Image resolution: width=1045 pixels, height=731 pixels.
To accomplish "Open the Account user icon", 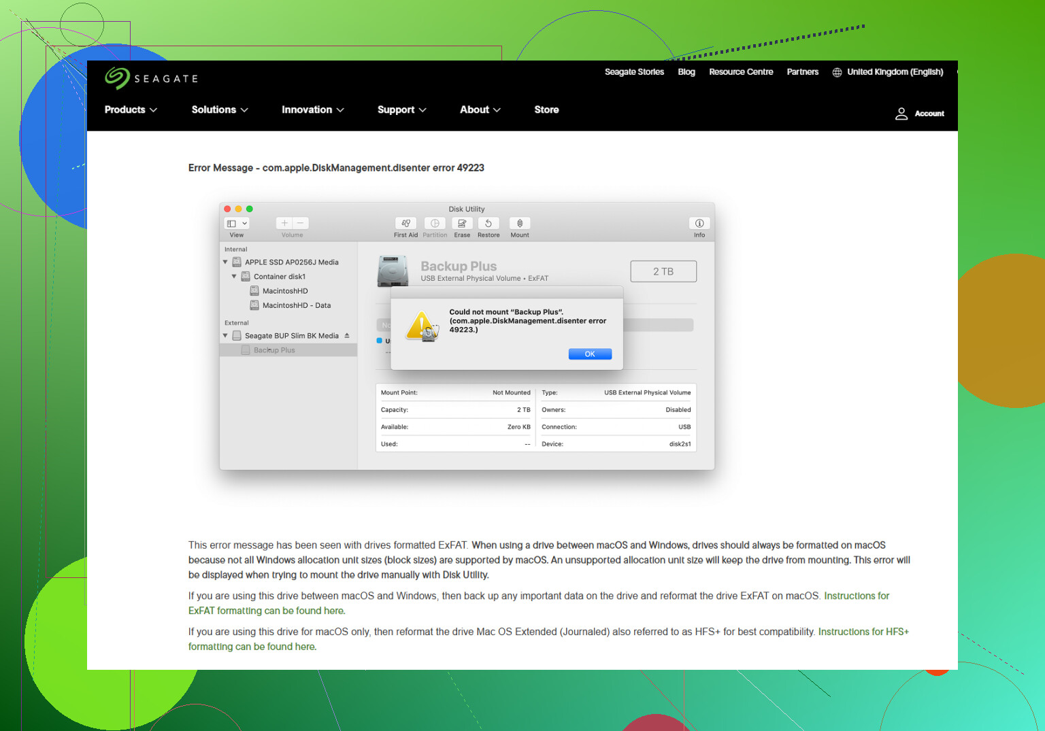I will pyautogui.click(x=901, y=114).
